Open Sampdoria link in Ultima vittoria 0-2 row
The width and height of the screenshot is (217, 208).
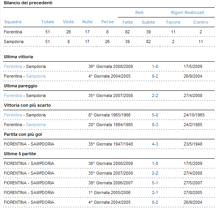pyautogui.click(x=36, y=76)
